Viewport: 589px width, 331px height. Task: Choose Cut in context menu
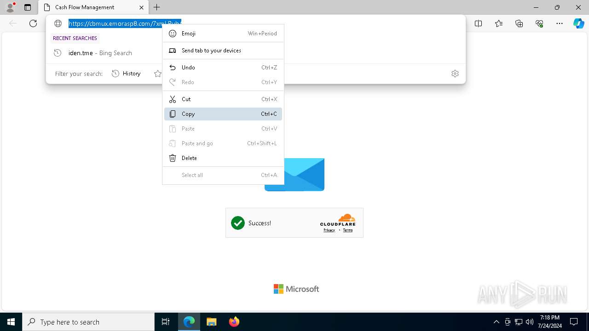click(223, 99)
